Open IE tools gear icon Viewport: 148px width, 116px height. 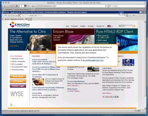click(144, 16)
